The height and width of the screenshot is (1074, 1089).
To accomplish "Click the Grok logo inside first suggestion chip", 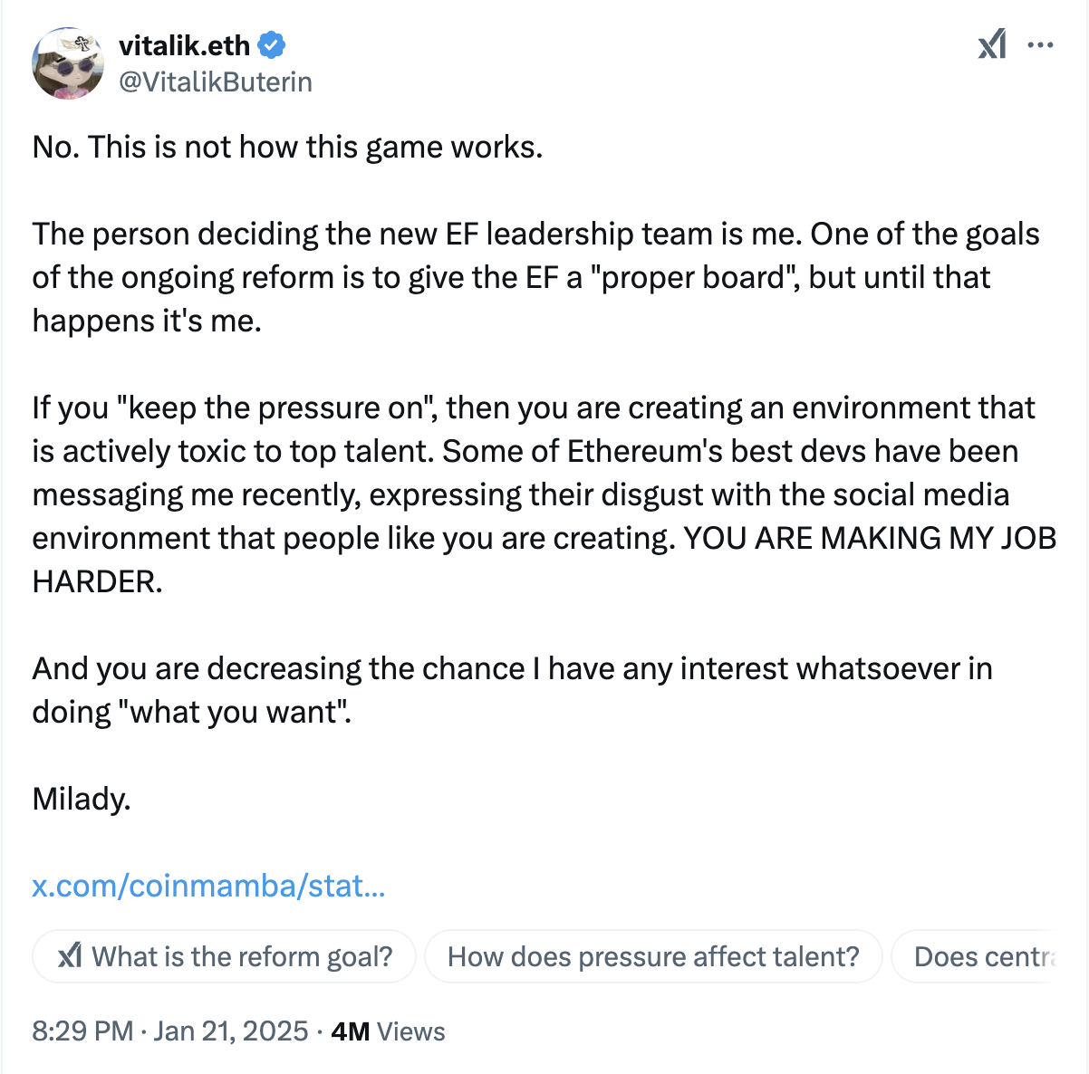I will tap(71, 956).
